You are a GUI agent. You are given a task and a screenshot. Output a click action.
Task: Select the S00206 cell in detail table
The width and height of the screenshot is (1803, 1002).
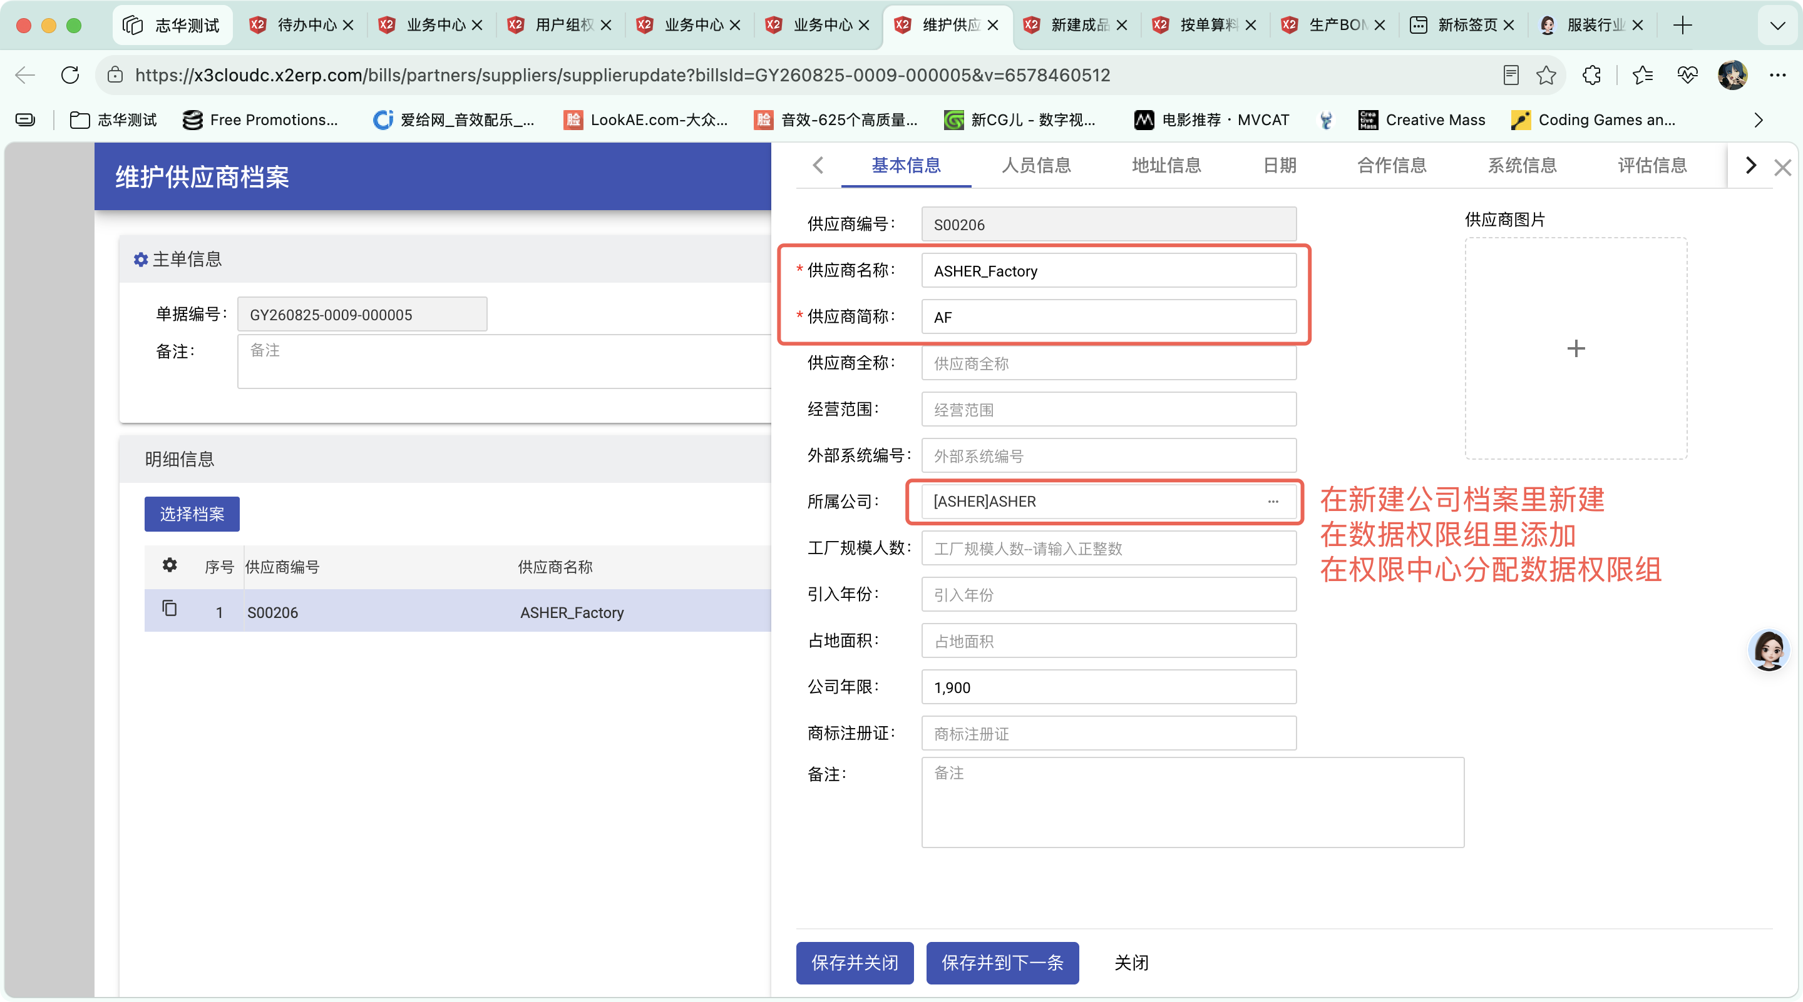(x=272, y=612)
